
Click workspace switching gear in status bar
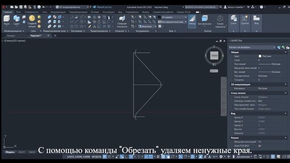(x=221, y=157)
